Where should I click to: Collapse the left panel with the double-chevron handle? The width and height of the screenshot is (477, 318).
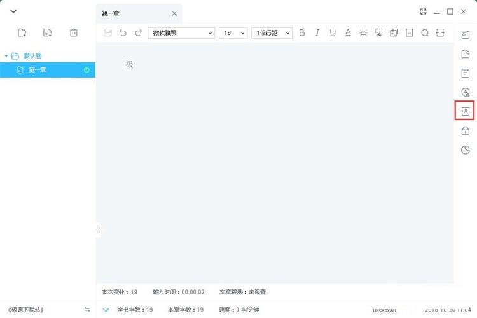pyautogui.click(x=98, y=230)
